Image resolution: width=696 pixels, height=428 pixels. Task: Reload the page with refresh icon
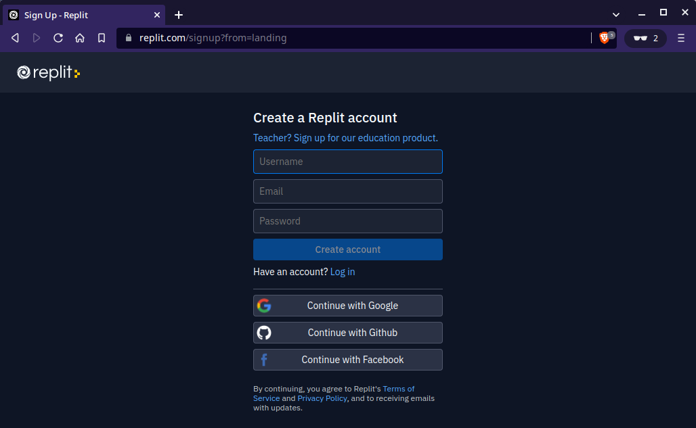[58, 39]
